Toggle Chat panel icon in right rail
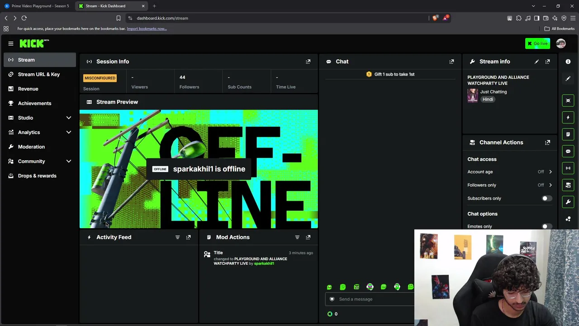 568,151
